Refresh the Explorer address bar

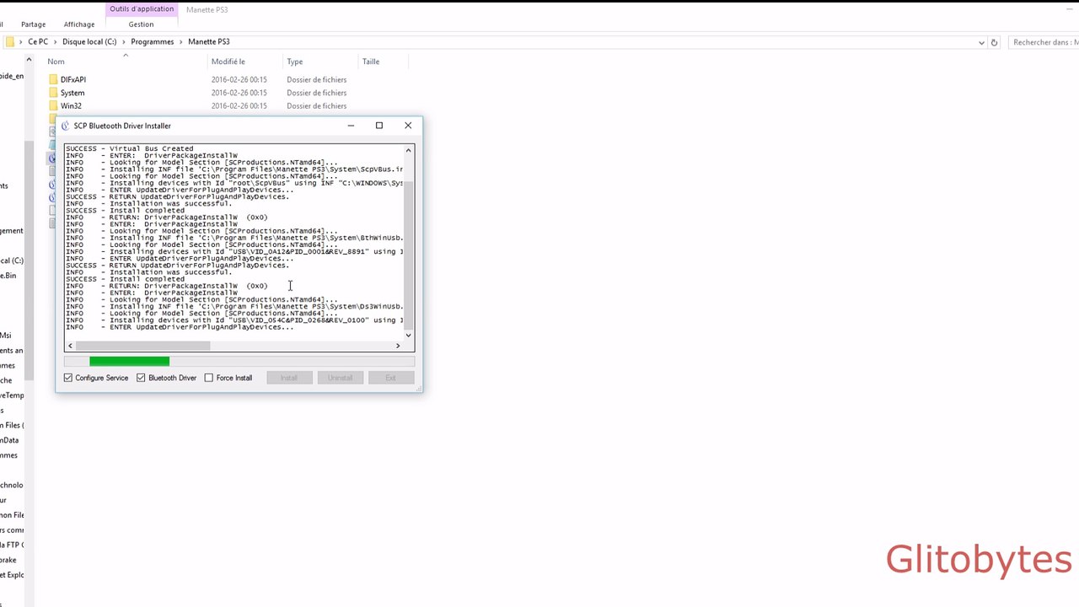(994, 42)
